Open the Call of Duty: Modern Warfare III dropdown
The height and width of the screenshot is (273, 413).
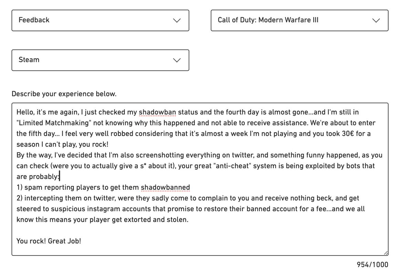[x=299, y=21]
